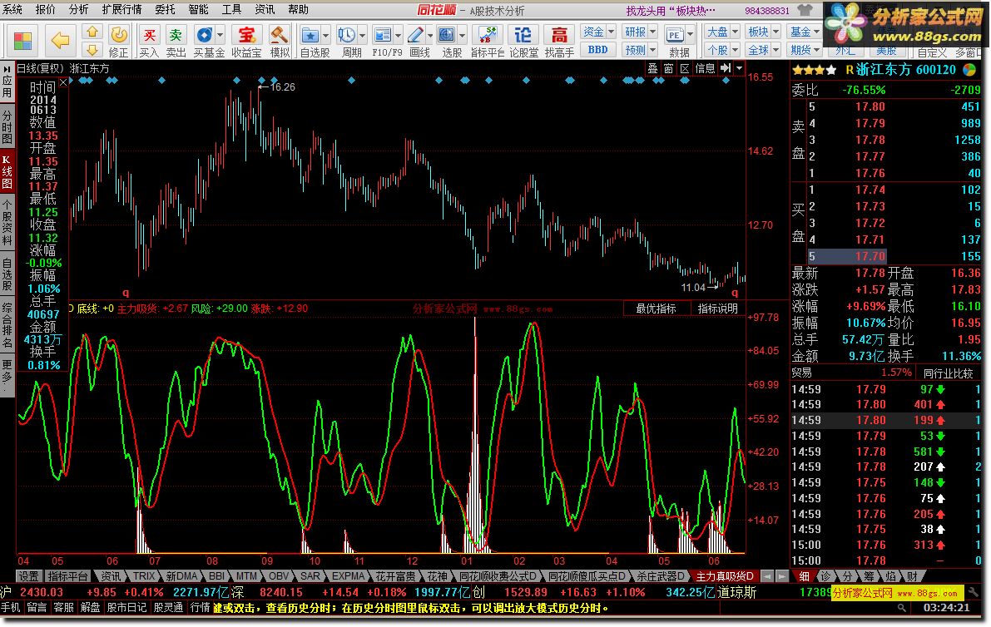Click the 叠 overlay button
The height and width of the screenshot is (627, 991).
(x=652, y=68)
